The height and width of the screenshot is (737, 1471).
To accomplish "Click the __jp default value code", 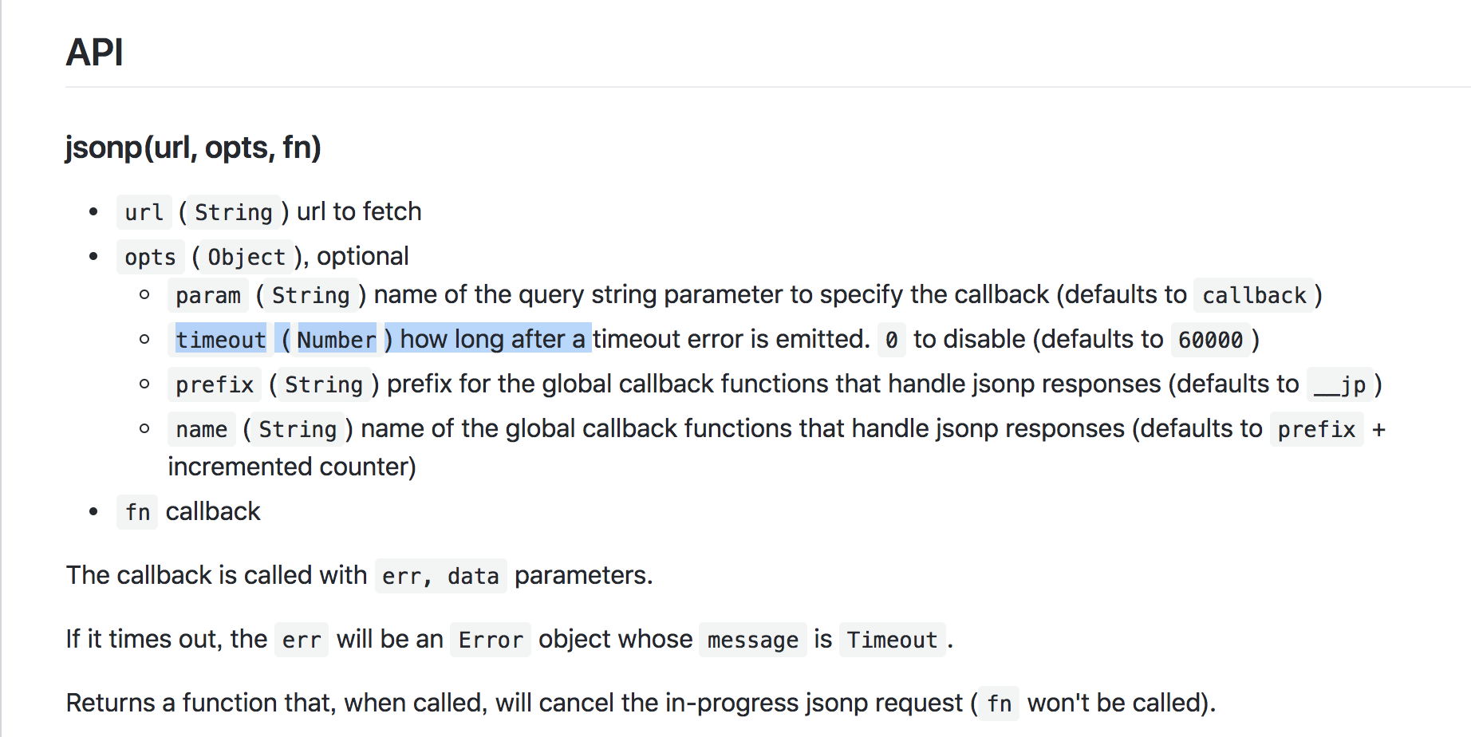I will tap(1340, 384).
